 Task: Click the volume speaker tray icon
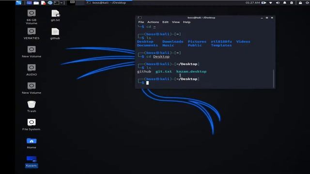(278, 3)
